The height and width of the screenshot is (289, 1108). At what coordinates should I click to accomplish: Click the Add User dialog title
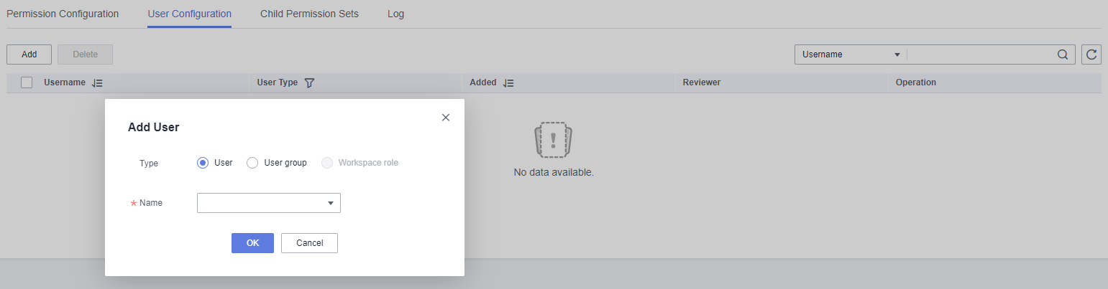click(153, 128)
